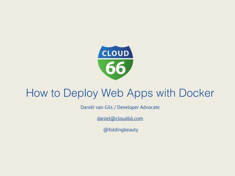Viewport: 235px width, 176px height.
Task: Click the word to in the title
Action: (55, 93)
